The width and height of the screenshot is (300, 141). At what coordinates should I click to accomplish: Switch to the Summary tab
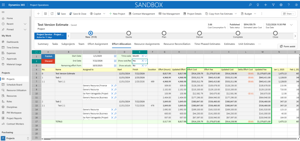[43, 44]
